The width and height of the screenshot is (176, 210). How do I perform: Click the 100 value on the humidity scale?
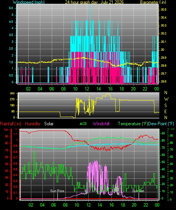pos(6,129)
